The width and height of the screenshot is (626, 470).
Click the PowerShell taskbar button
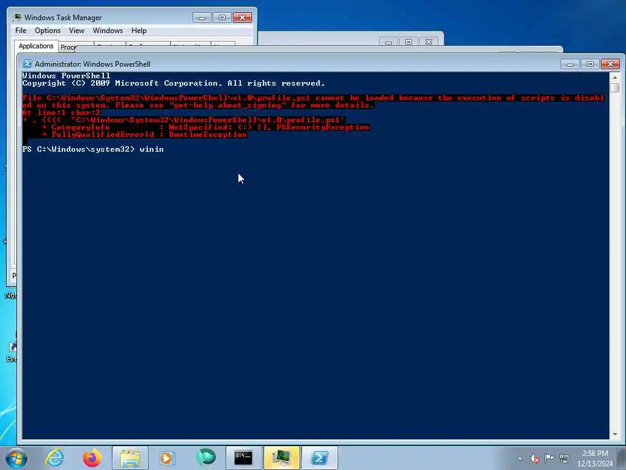click(319, 458)
